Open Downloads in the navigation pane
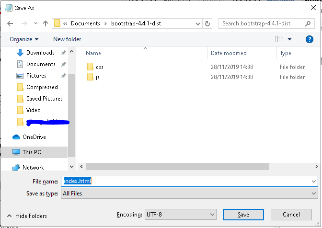322x228 pixels. point(40,53)
